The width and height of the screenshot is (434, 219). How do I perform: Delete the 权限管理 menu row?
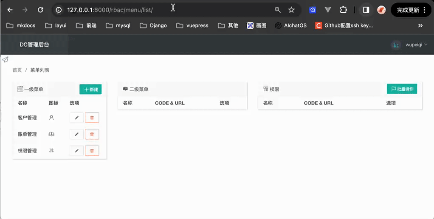(92, 151)
